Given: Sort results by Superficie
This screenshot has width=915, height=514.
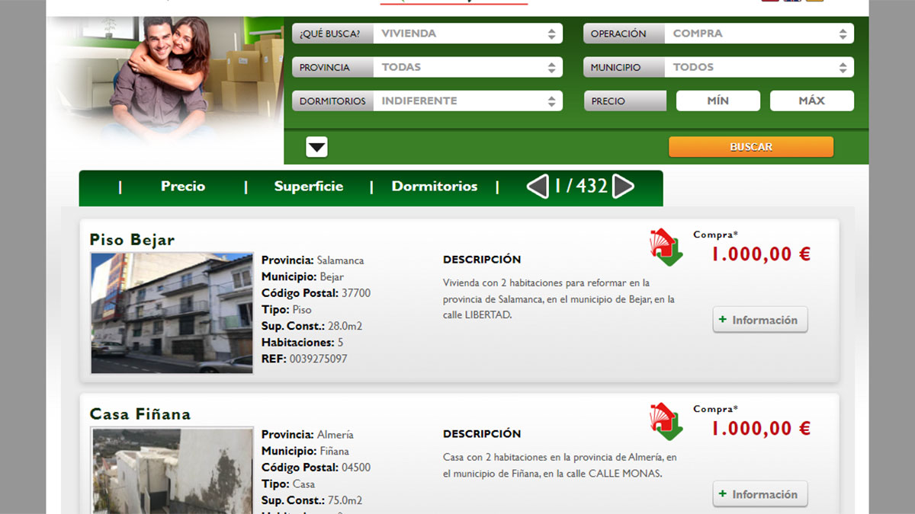Looking at the screenshot, I should coord(309,187).
